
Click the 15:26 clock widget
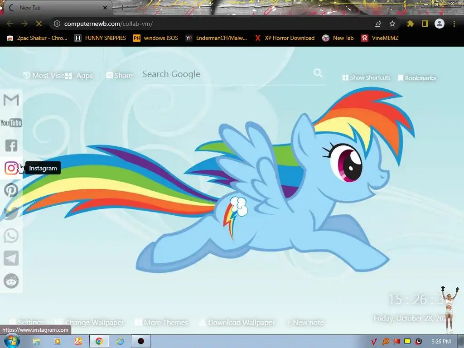pyautogui.click(x=416, y=300)
